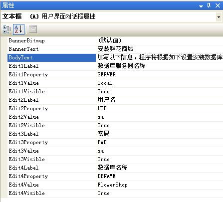223x202 pixels.
Task: Edit the BodyText value starting 填写以下信息
Action: (x=160, y=57)
